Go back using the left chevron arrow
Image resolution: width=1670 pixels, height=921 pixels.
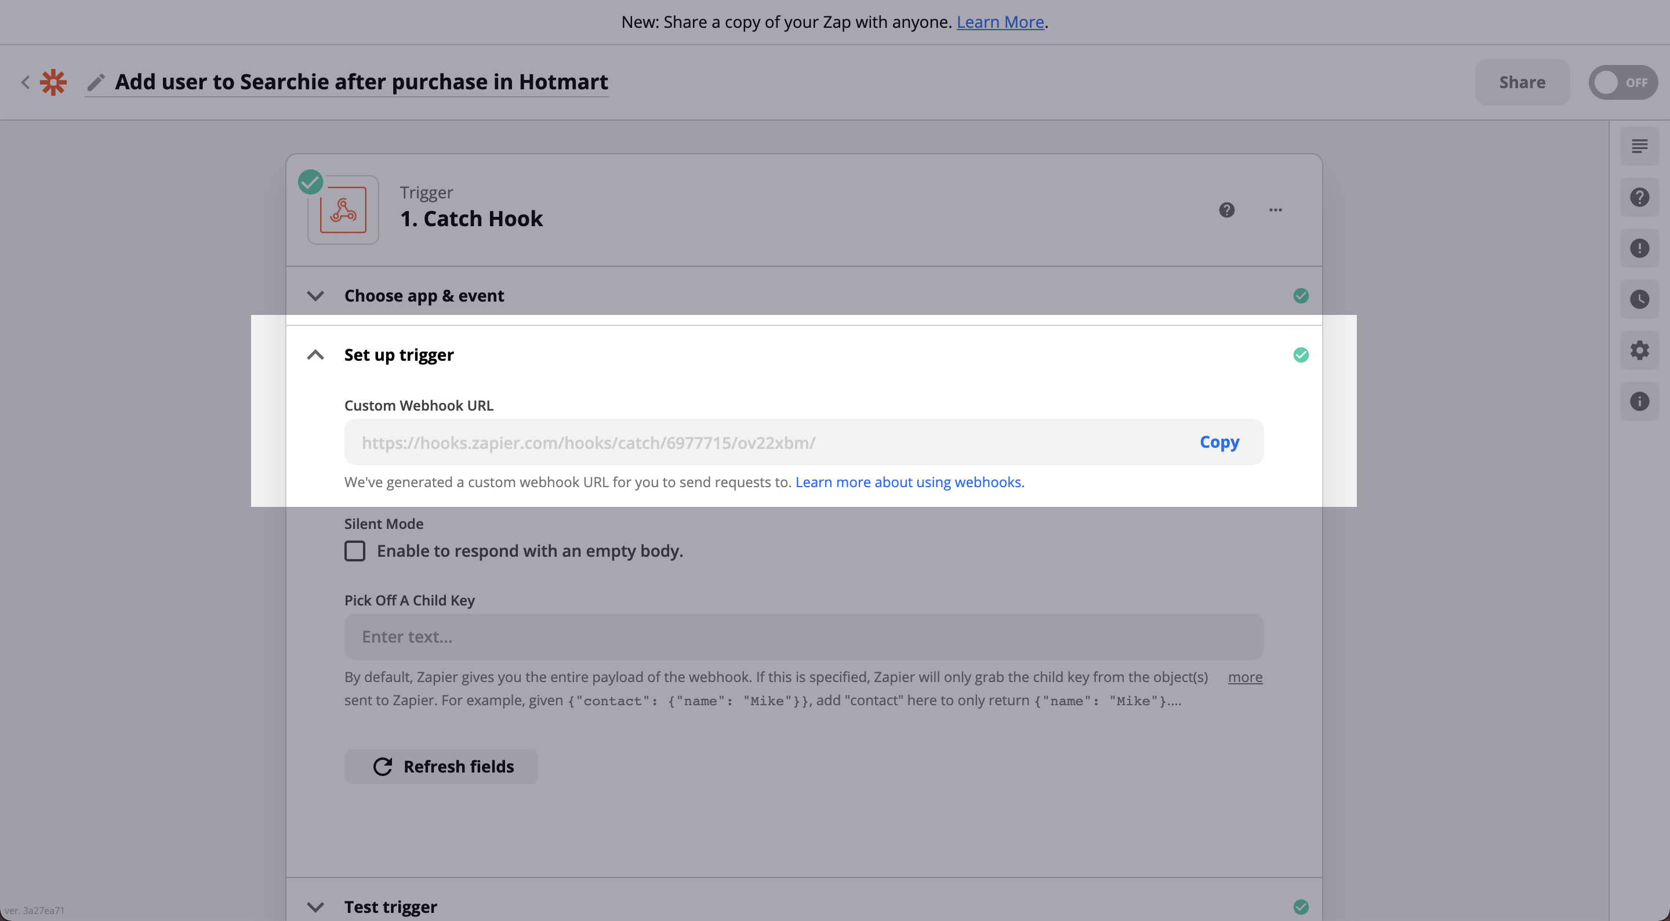coord(26,82)
